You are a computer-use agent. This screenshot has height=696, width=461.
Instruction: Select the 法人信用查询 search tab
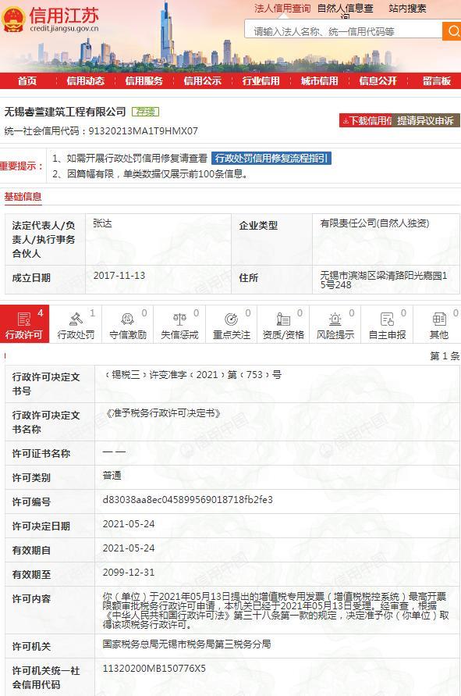tap(282, 8)
